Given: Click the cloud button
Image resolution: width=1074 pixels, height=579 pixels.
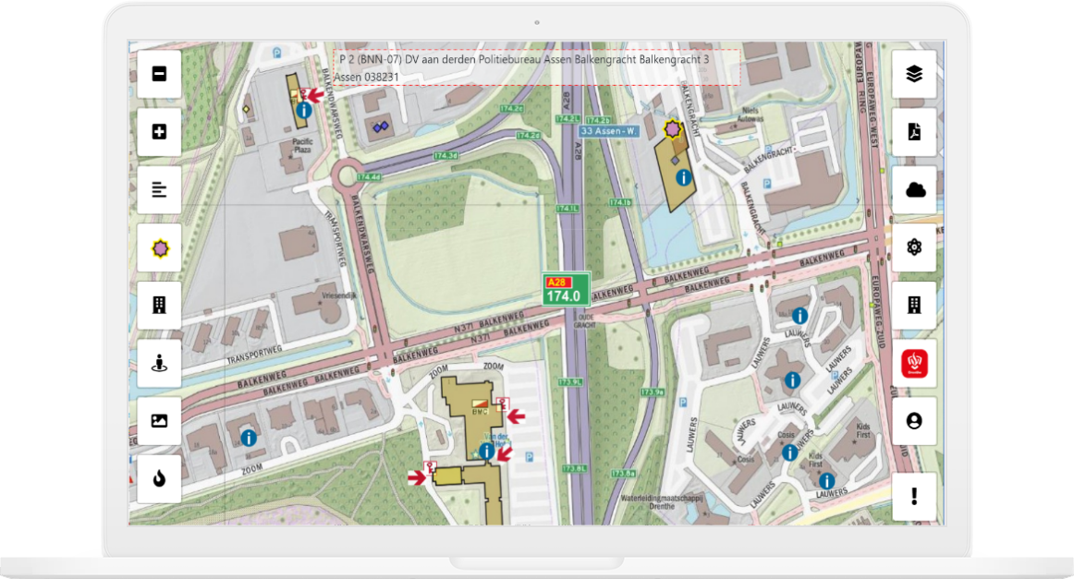Looking at the screenshot, I should pos(914,189).
